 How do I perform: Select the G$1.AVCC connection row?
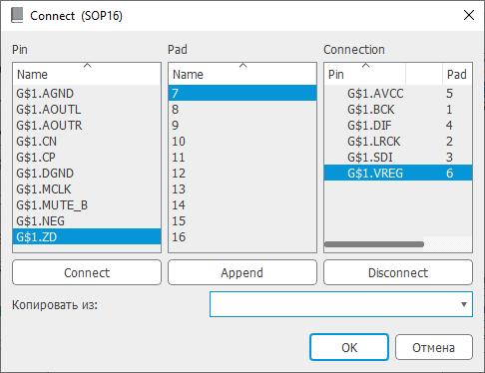[x=398, y=94]
